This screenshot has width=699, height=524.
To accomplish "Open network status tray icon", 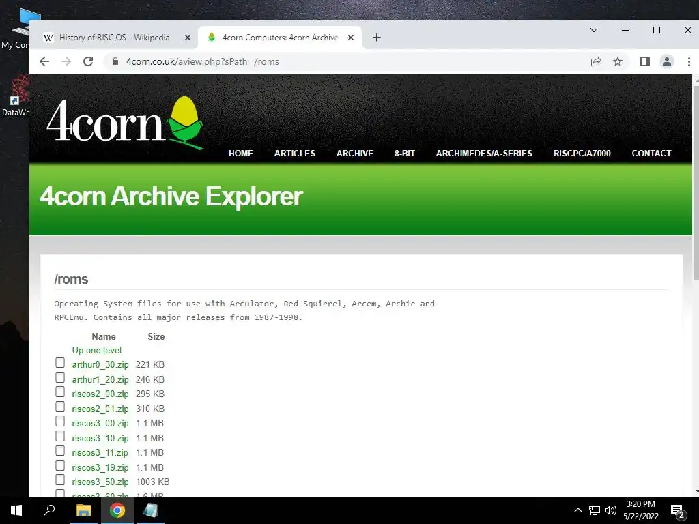I will coord(595,510).
